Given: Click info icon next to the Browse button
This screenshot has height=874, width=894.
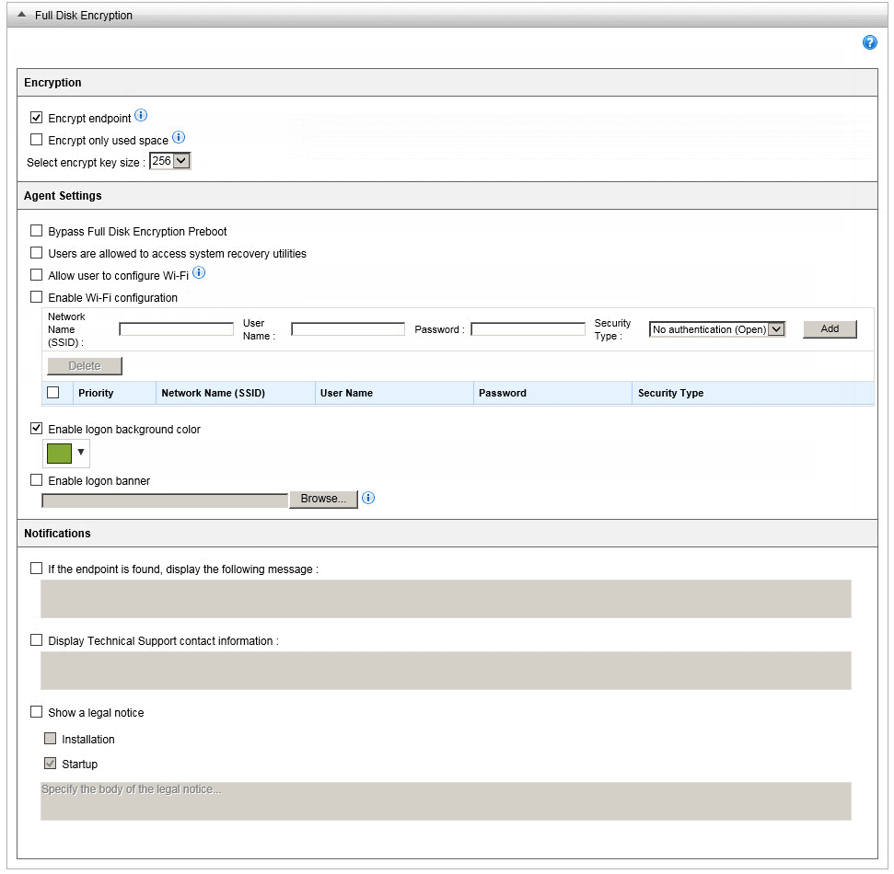Looking at the screenshot, I should (x=368, y=499).
